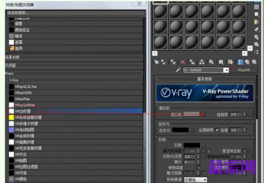Click the sample slots down arrow
Image resolution: width=265 pixels, height=183 pixels.
click(x=250, y=48)
